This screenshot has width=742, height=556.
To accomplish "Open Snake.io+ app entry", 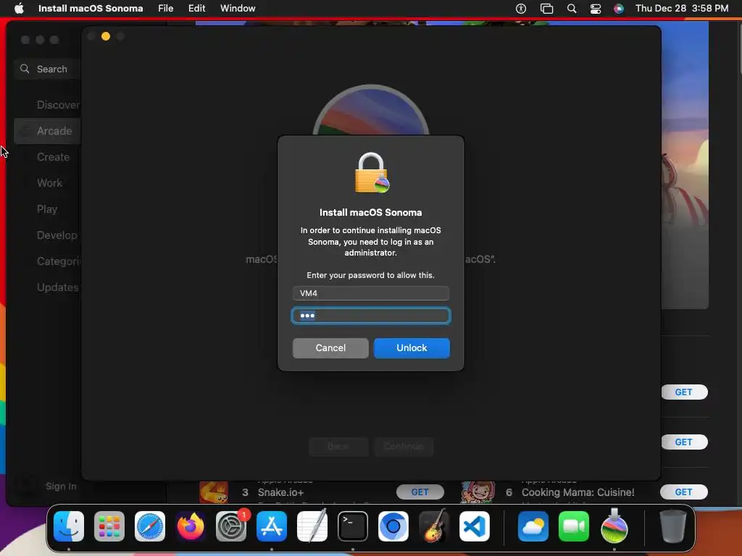I will tap(280, 492).
